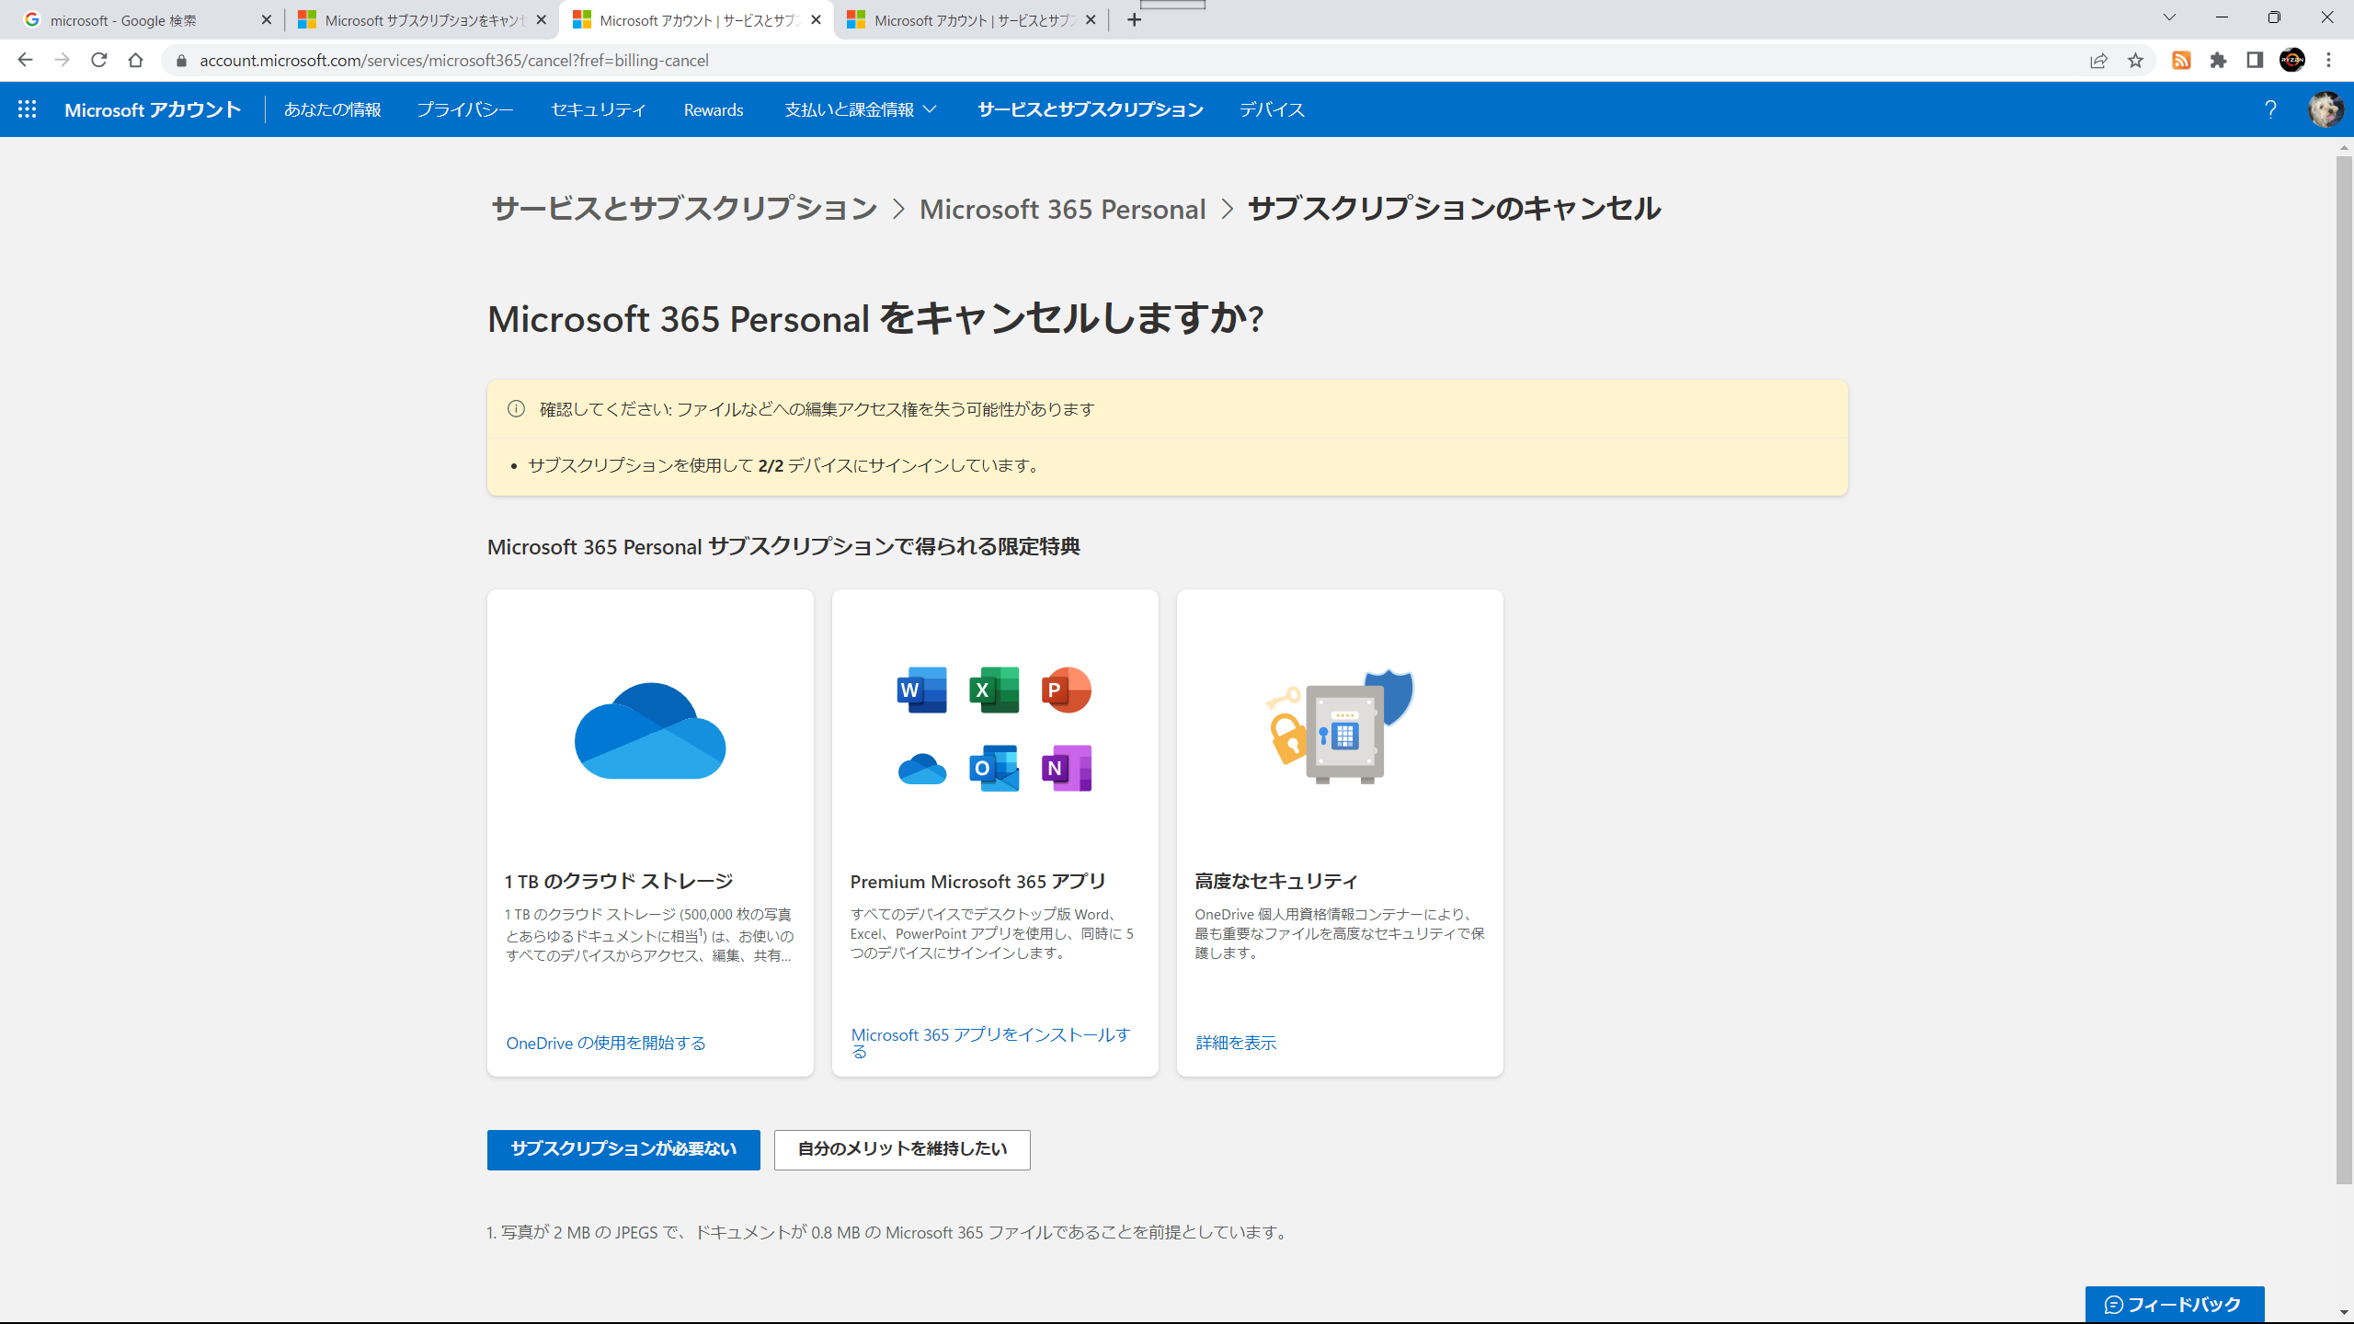
Task: Open サービスとサブスクリプション in the nav bar
Action: coord(1090,109)
